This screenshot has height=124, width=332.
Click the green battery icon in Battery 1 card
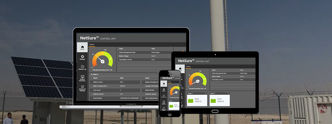(191, 100)
